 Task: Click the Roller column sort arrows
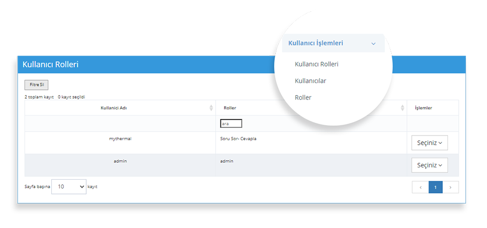coord(402,108)
